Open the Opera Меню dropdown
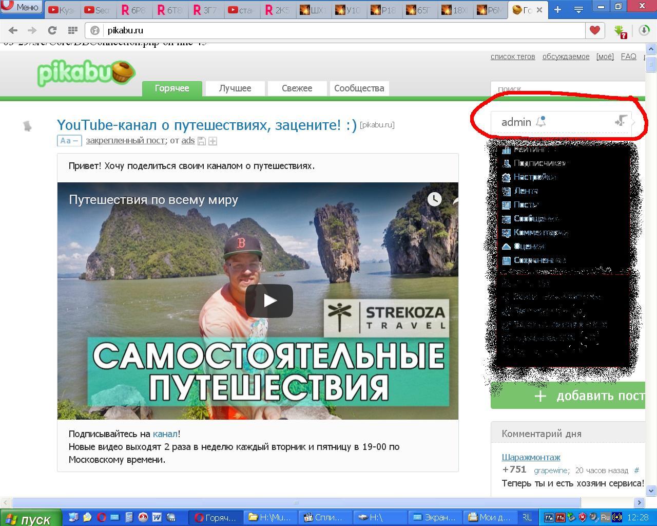This screenshot has height=526, width=657. tap(22, 7)
